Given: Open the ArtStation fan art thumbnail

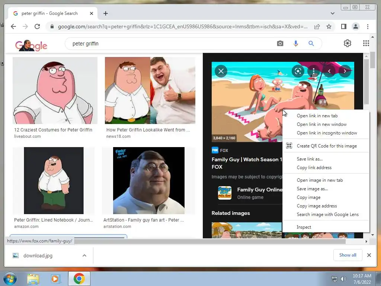Looking at the screenshot, I should pos(149,181).
